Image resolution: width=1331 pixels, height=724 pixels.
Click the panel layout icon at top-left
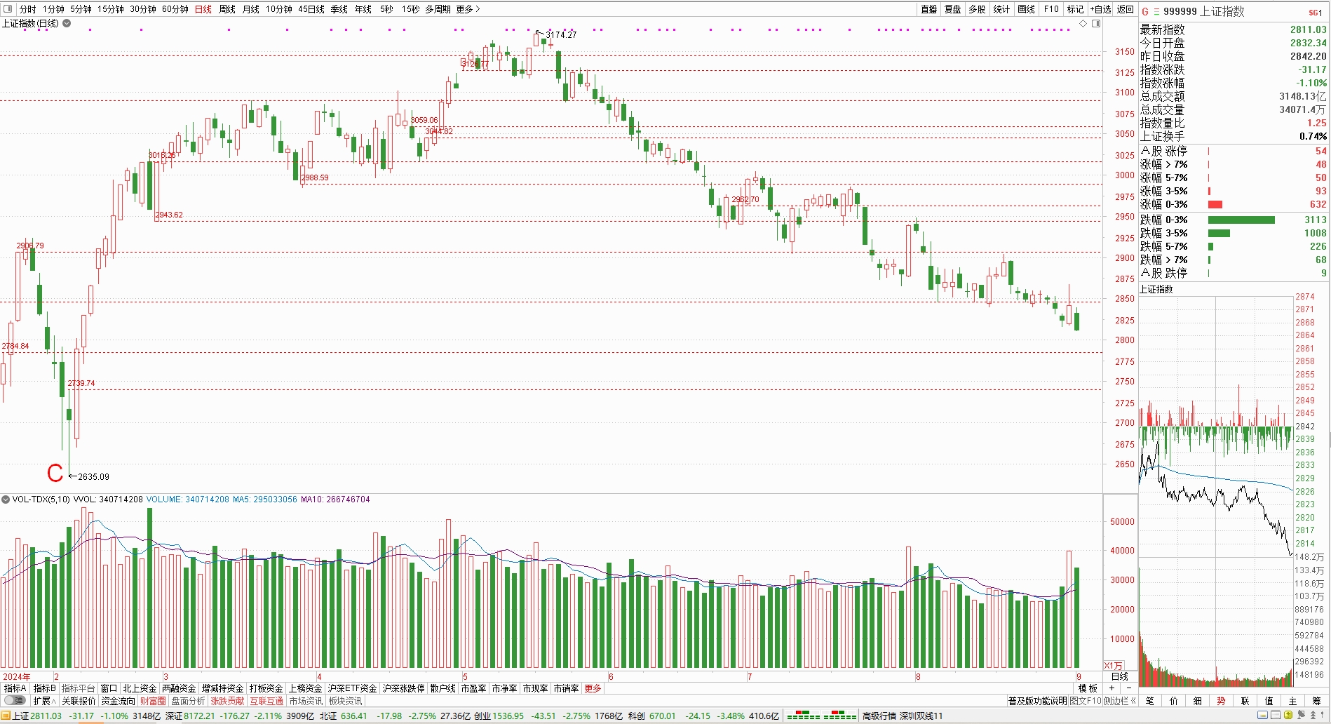coord(8,9)
